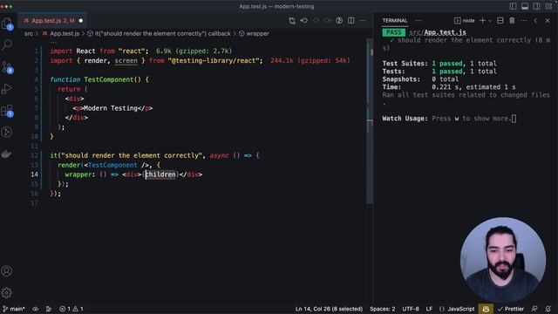
Task: Click the collapsed ellipsis above line 1
Action: pyautogui.click(x=53, y=42)
